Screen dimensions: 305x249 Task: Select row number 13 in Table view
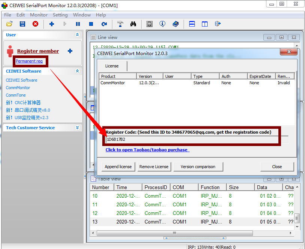coord(192,222)
